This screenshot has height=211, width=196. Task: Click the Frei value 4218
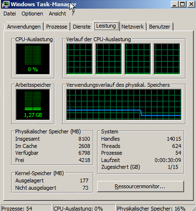pyautogui.click(x=85, y=160)
